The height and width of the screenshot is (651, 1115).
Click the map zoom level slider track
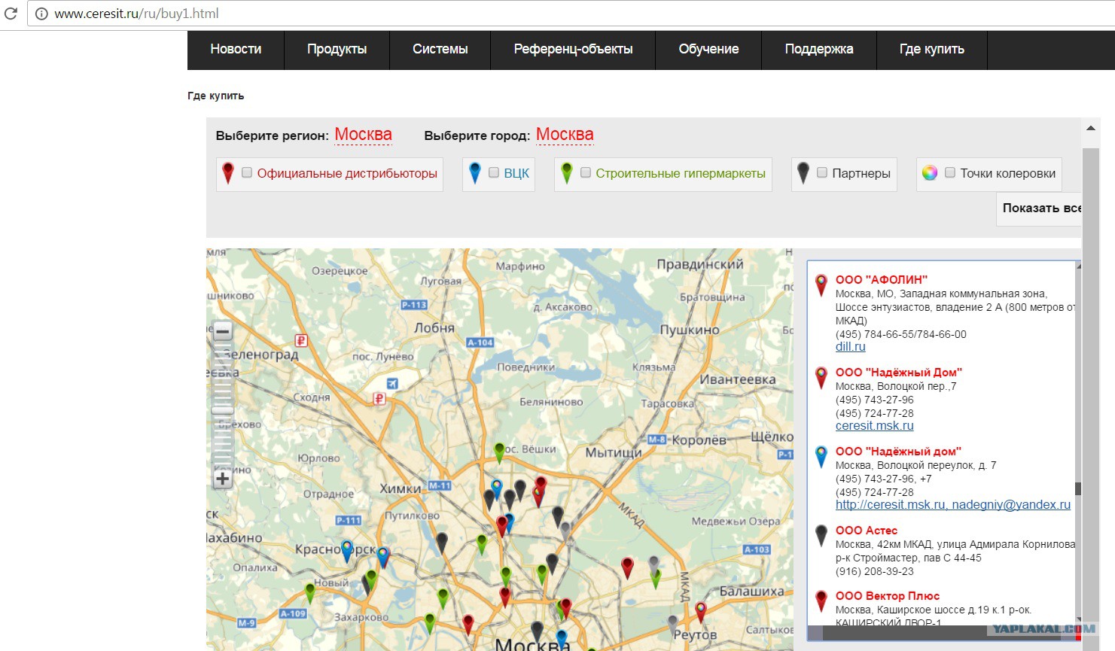point(222,421)
